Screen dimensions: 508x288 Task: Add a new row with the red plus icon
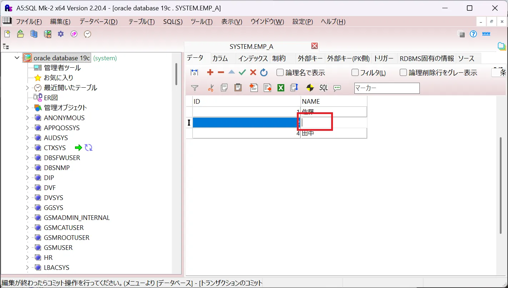[210, 72]
